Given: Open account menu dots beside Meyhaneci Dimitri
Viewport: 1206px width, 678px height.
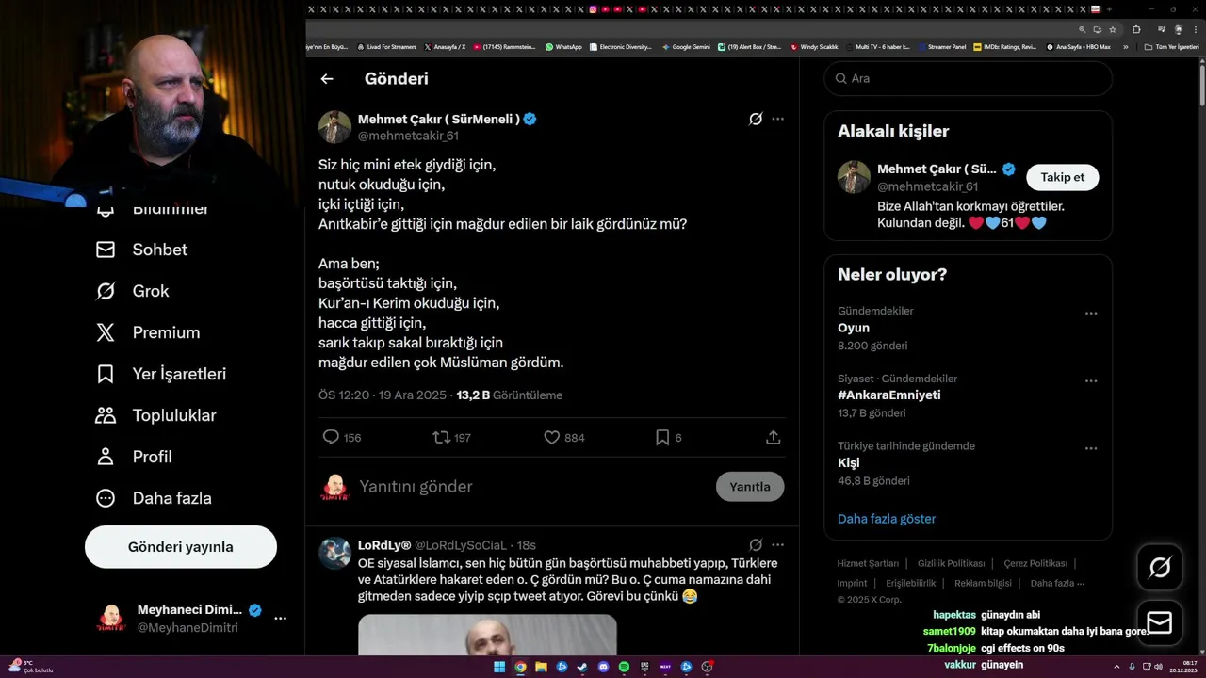Looking at the screenshot, I should tap(280, 619).
